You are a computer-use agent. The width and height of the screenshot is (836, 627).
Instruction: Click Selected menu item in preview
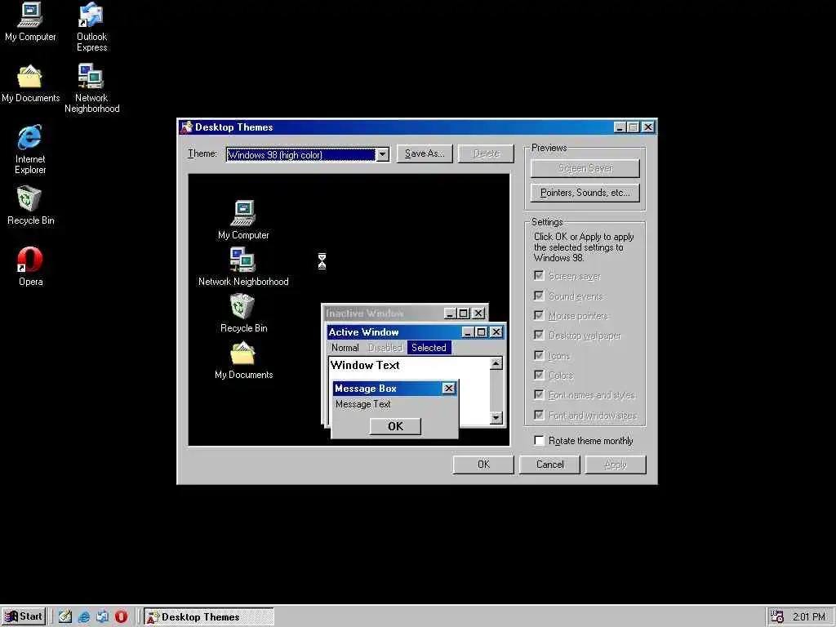pyautogui.click(x=429, y=348)
